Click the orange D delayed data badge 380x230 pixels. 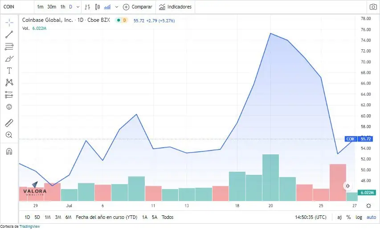125,20
